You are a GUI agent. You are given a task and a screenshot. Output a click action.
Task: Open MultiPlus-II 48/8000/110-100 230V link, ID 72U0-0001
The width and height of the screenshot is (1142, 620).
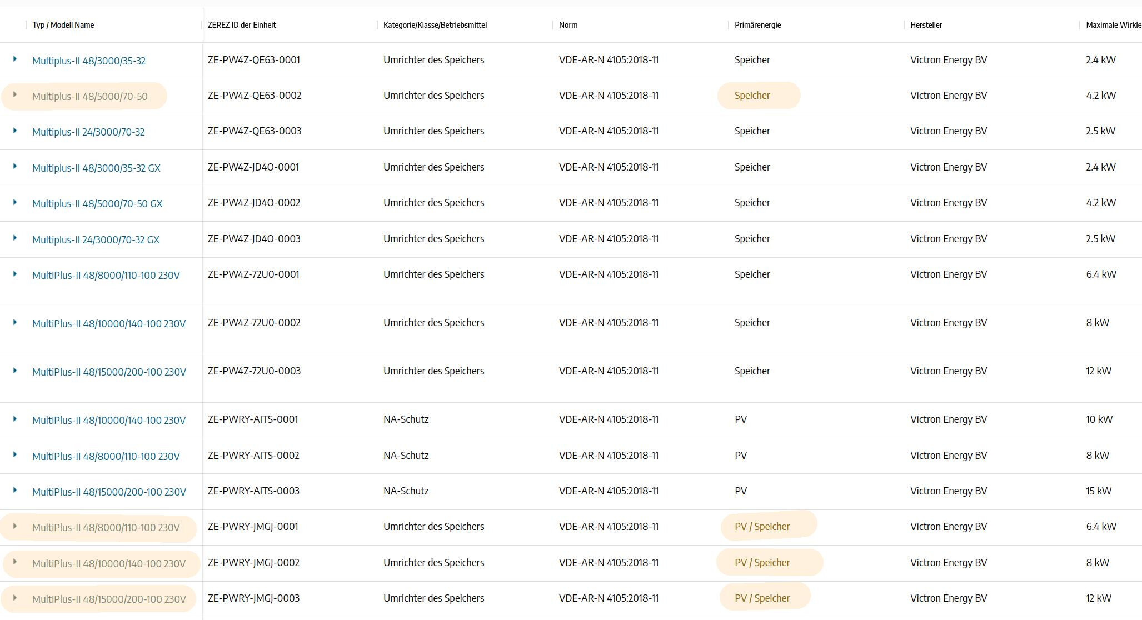106,276
